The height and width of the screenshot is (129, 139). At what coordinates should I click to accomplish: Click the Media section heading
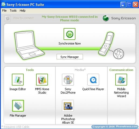80,70
